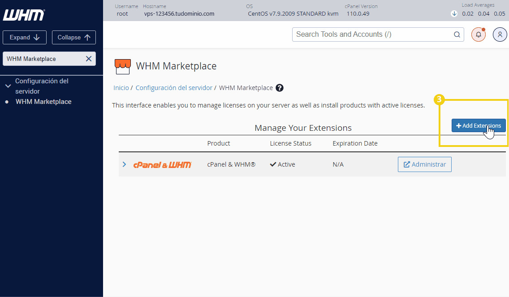This screenshot has width=509, height=297.
Task: Click the load averages down arrow icon
Action: click(x=454, y=13)
